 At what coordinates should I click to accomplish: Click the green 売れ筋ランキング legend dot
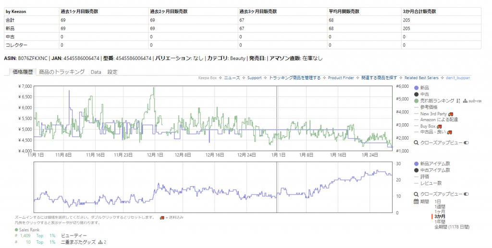pyautogui.click(x=416, y=101)
